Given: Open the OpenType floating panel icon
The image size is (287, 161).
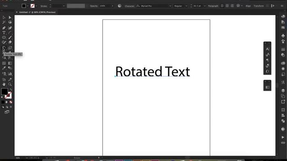Looking at the screenshot, I should (x=267, y=71).
